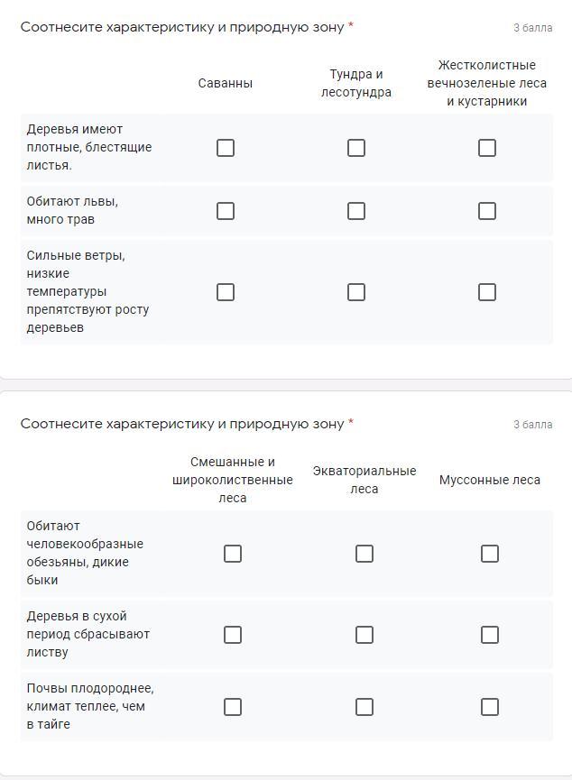This screenshot has height=780, width=572.
Task: Select Экваториальные леса for 'Почвы плодороднее' row
Action: [364, 706]
